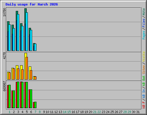Click the day 2 green kB Out bar

click(x=14, y=99)
